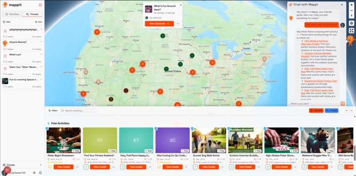Zoom out on the map
356x176 pixels.
pyautogui.click(x=352, y=10)
